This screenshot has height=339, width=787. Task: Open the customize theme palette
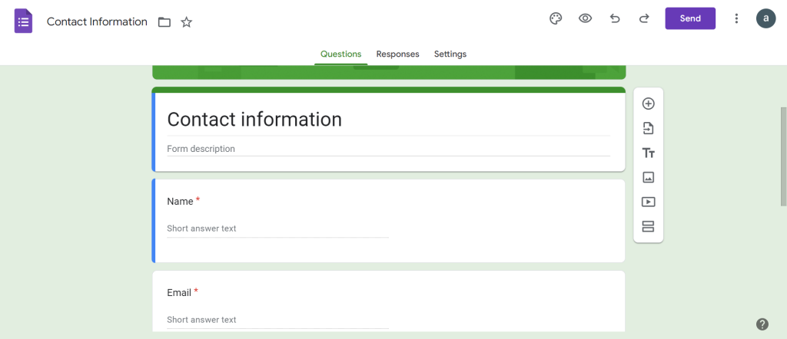tap(556, 18)
